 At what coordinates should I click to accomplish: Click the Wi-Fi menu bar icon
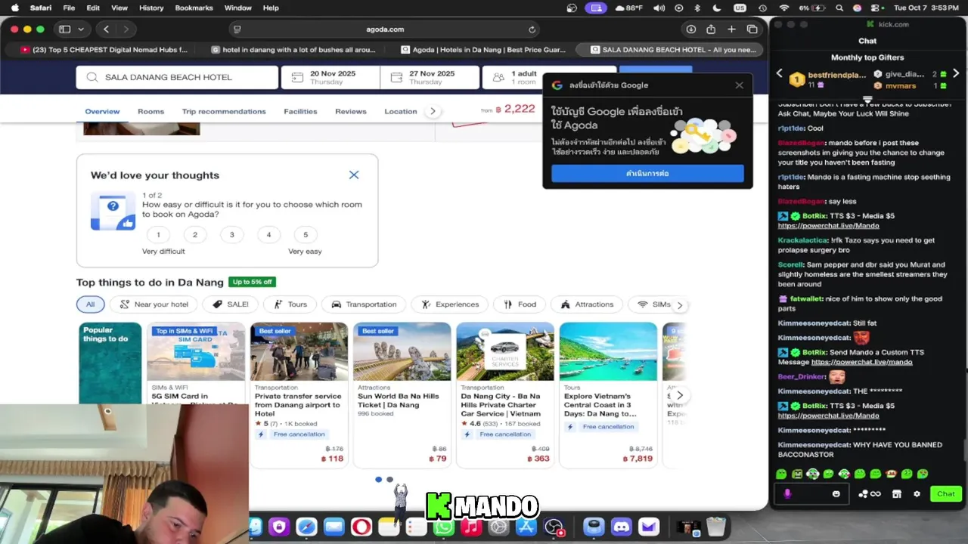coord(784,8)
